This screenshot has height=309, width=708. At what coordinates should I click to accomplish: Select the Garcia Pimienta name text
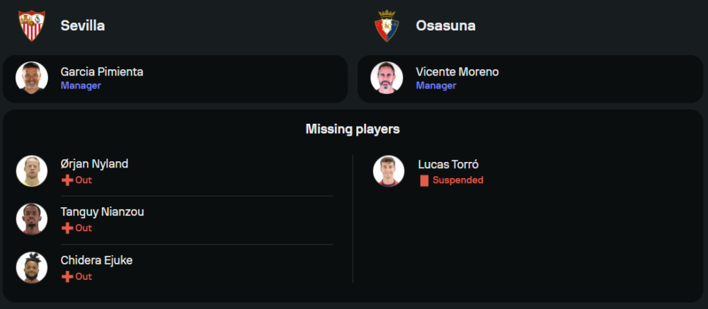coord(102,72)
